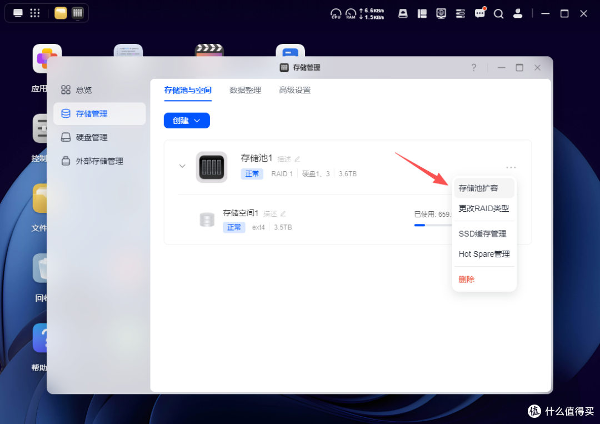The width and height of the screenshot is (600, 424).
Task: Select Storage Management (存储管理) in the sidebar
Action: pyautogui.click(x=99, y=114)
